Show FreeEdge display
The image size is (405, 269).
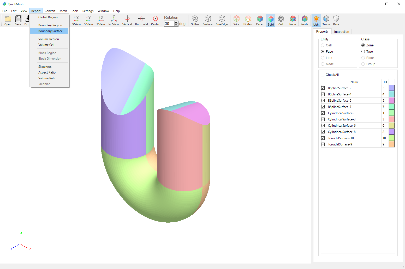point(222,20)
